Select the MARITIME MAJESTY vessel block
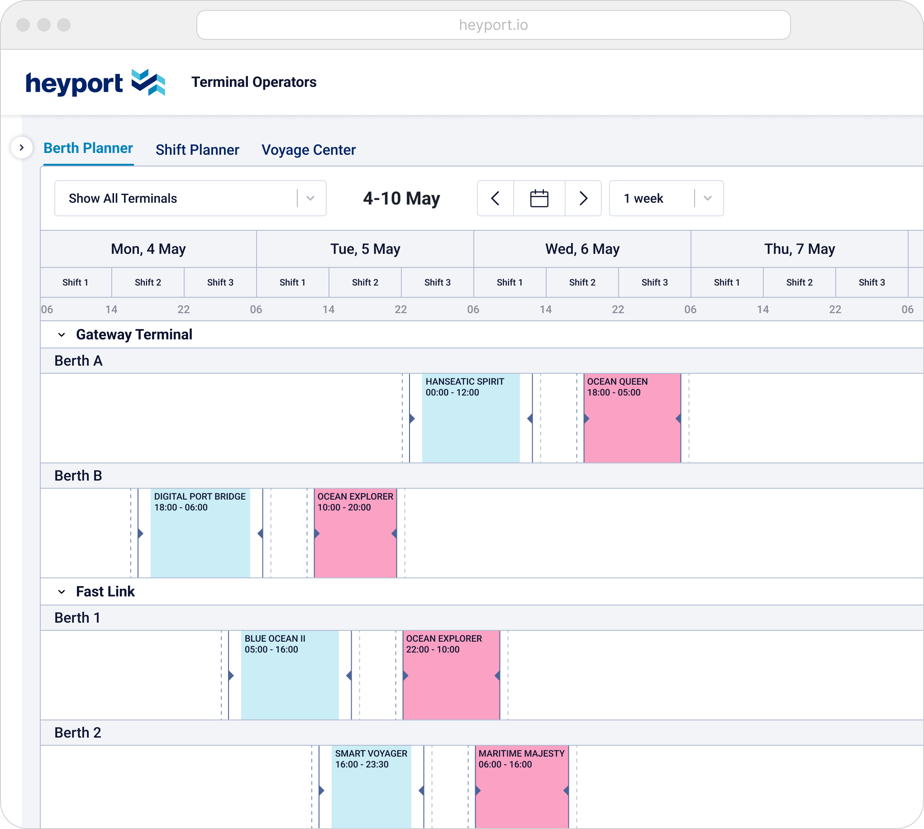Image resolution: width=924 pixels, height=829 pixels. [x=522, y=787]
